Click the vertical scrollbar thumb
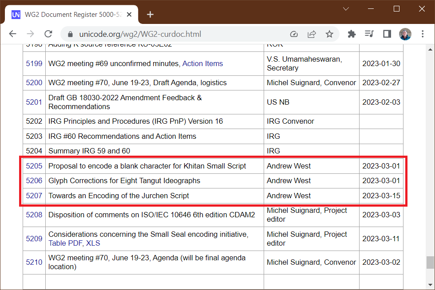The width and height of the screenshot is (435, 290). pyautogui.click(x=430, y=262)
